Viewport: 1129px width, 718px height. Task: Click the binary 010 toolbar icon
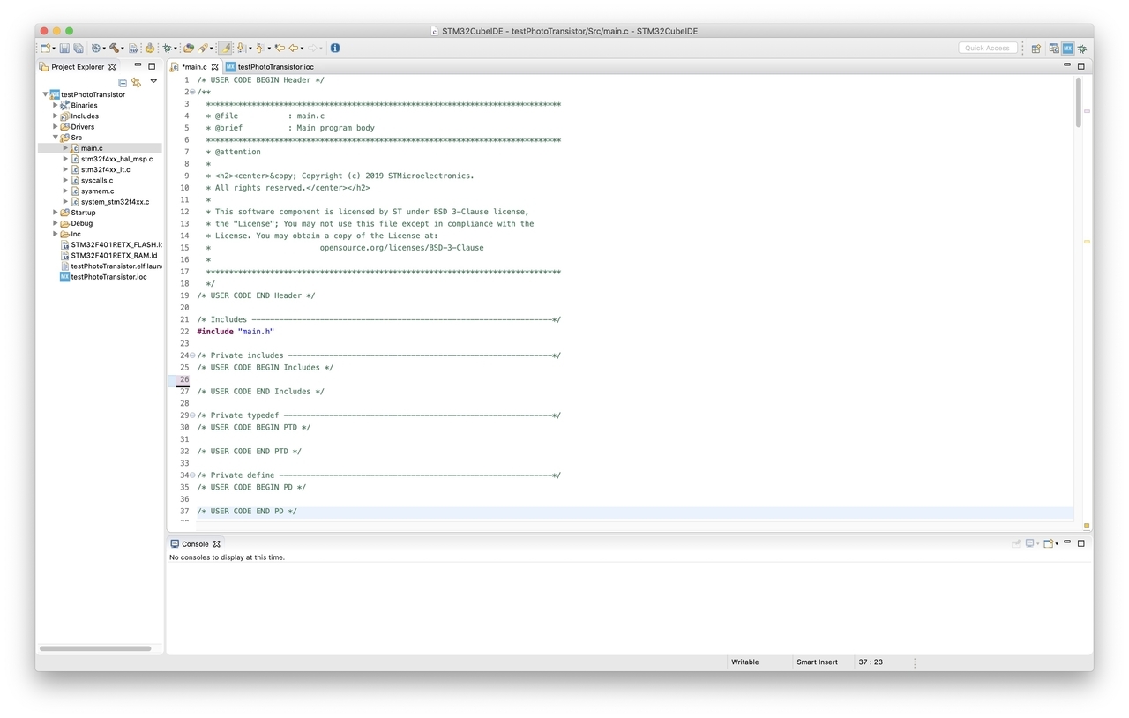coord(133,49)
